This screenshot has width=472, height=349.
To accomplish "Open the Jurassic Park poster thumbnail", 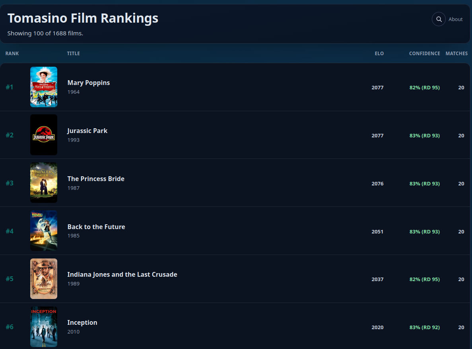I will coord(44,135).
